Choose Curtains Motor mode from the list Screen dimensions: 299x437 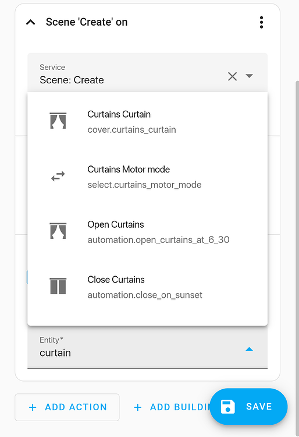147,177
